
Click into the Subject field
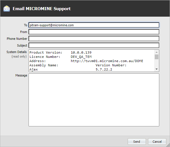coord(94,45)
